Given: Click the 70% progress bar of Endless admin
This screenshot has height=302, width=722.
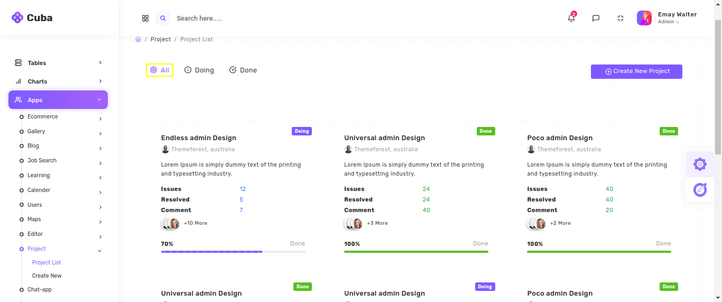Looking at the screenshot, I should 233,252.
